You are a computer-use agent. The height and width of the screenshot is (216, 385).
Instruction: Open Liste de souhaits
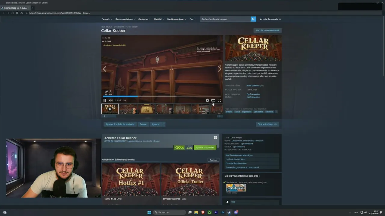[270, 19]
